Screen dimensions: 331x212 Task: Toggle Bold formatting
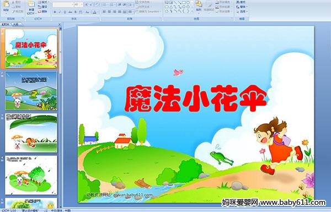point(55,12)
